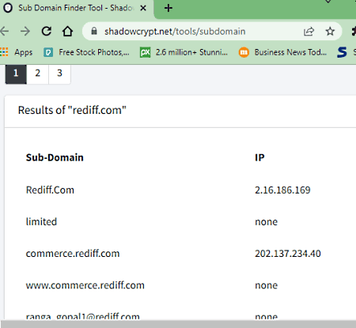Viewport: 356px width, 328px height.
Task: Open Free Stock Photos bookmark
Action: coord(86,52)
